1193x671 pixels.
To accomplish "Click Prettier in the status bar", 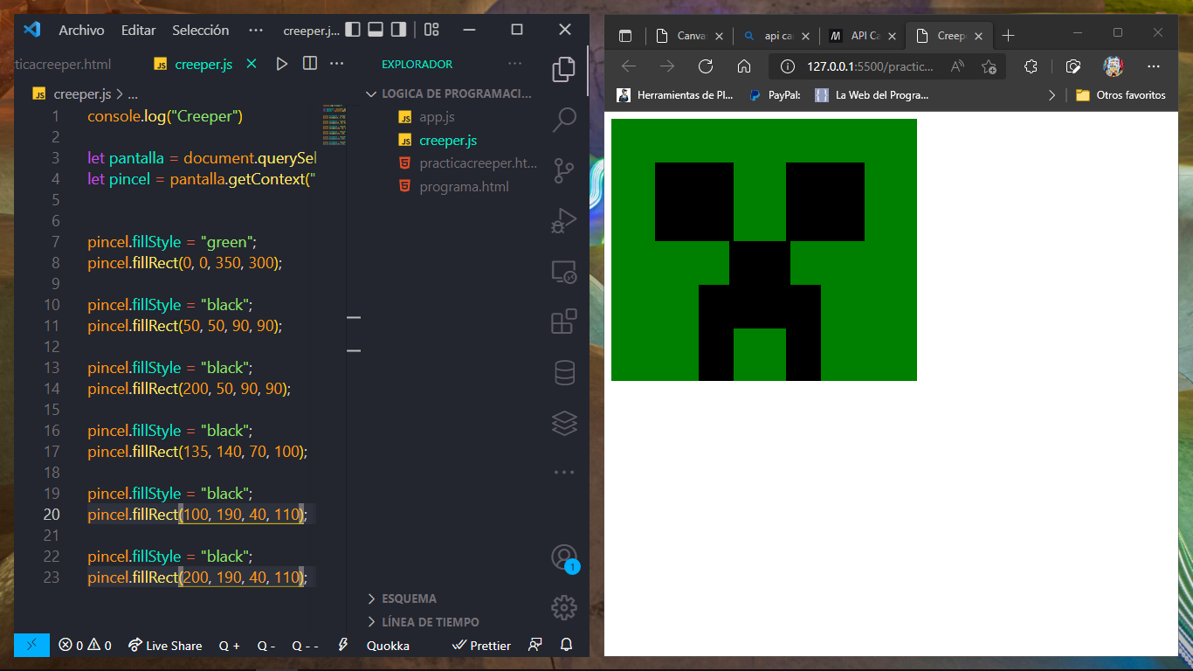I will tap(482, 646).
